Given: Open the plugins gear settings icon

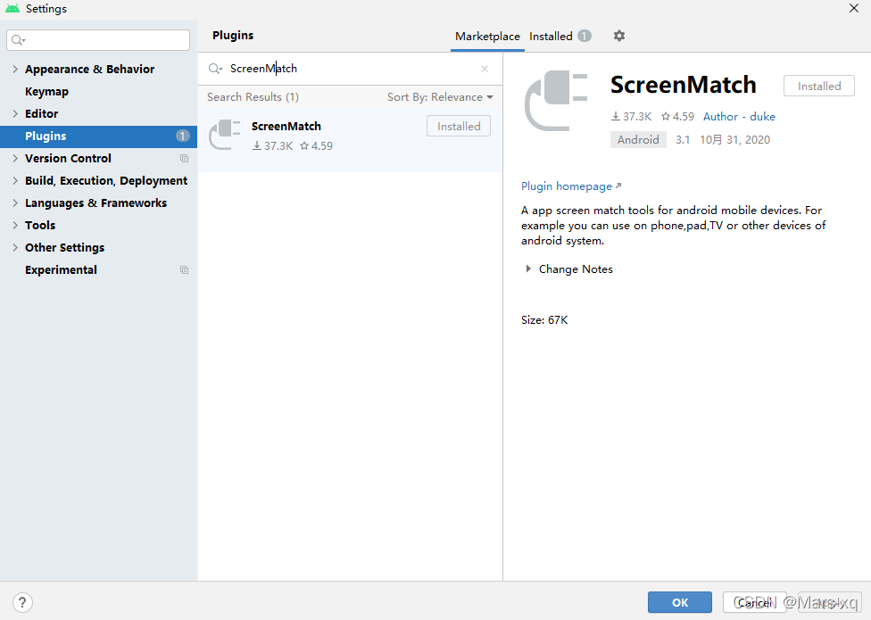Looking at the screenshot, I should (x=618, y=36).
